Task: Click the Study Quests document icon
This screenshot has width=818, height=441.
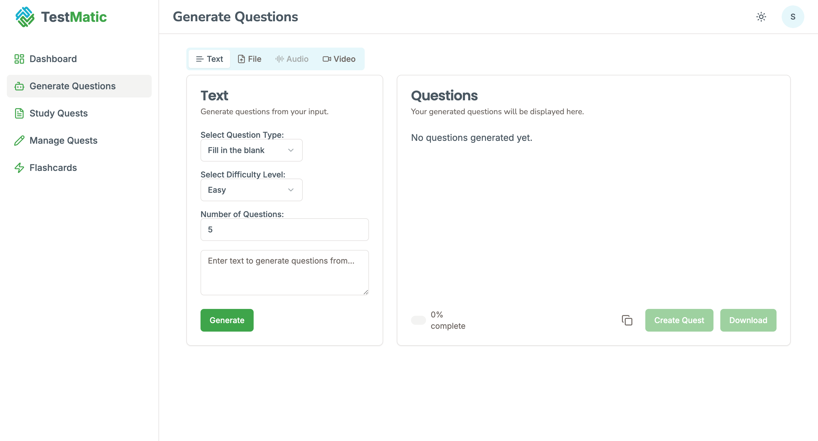Action: tap(19, 113)
